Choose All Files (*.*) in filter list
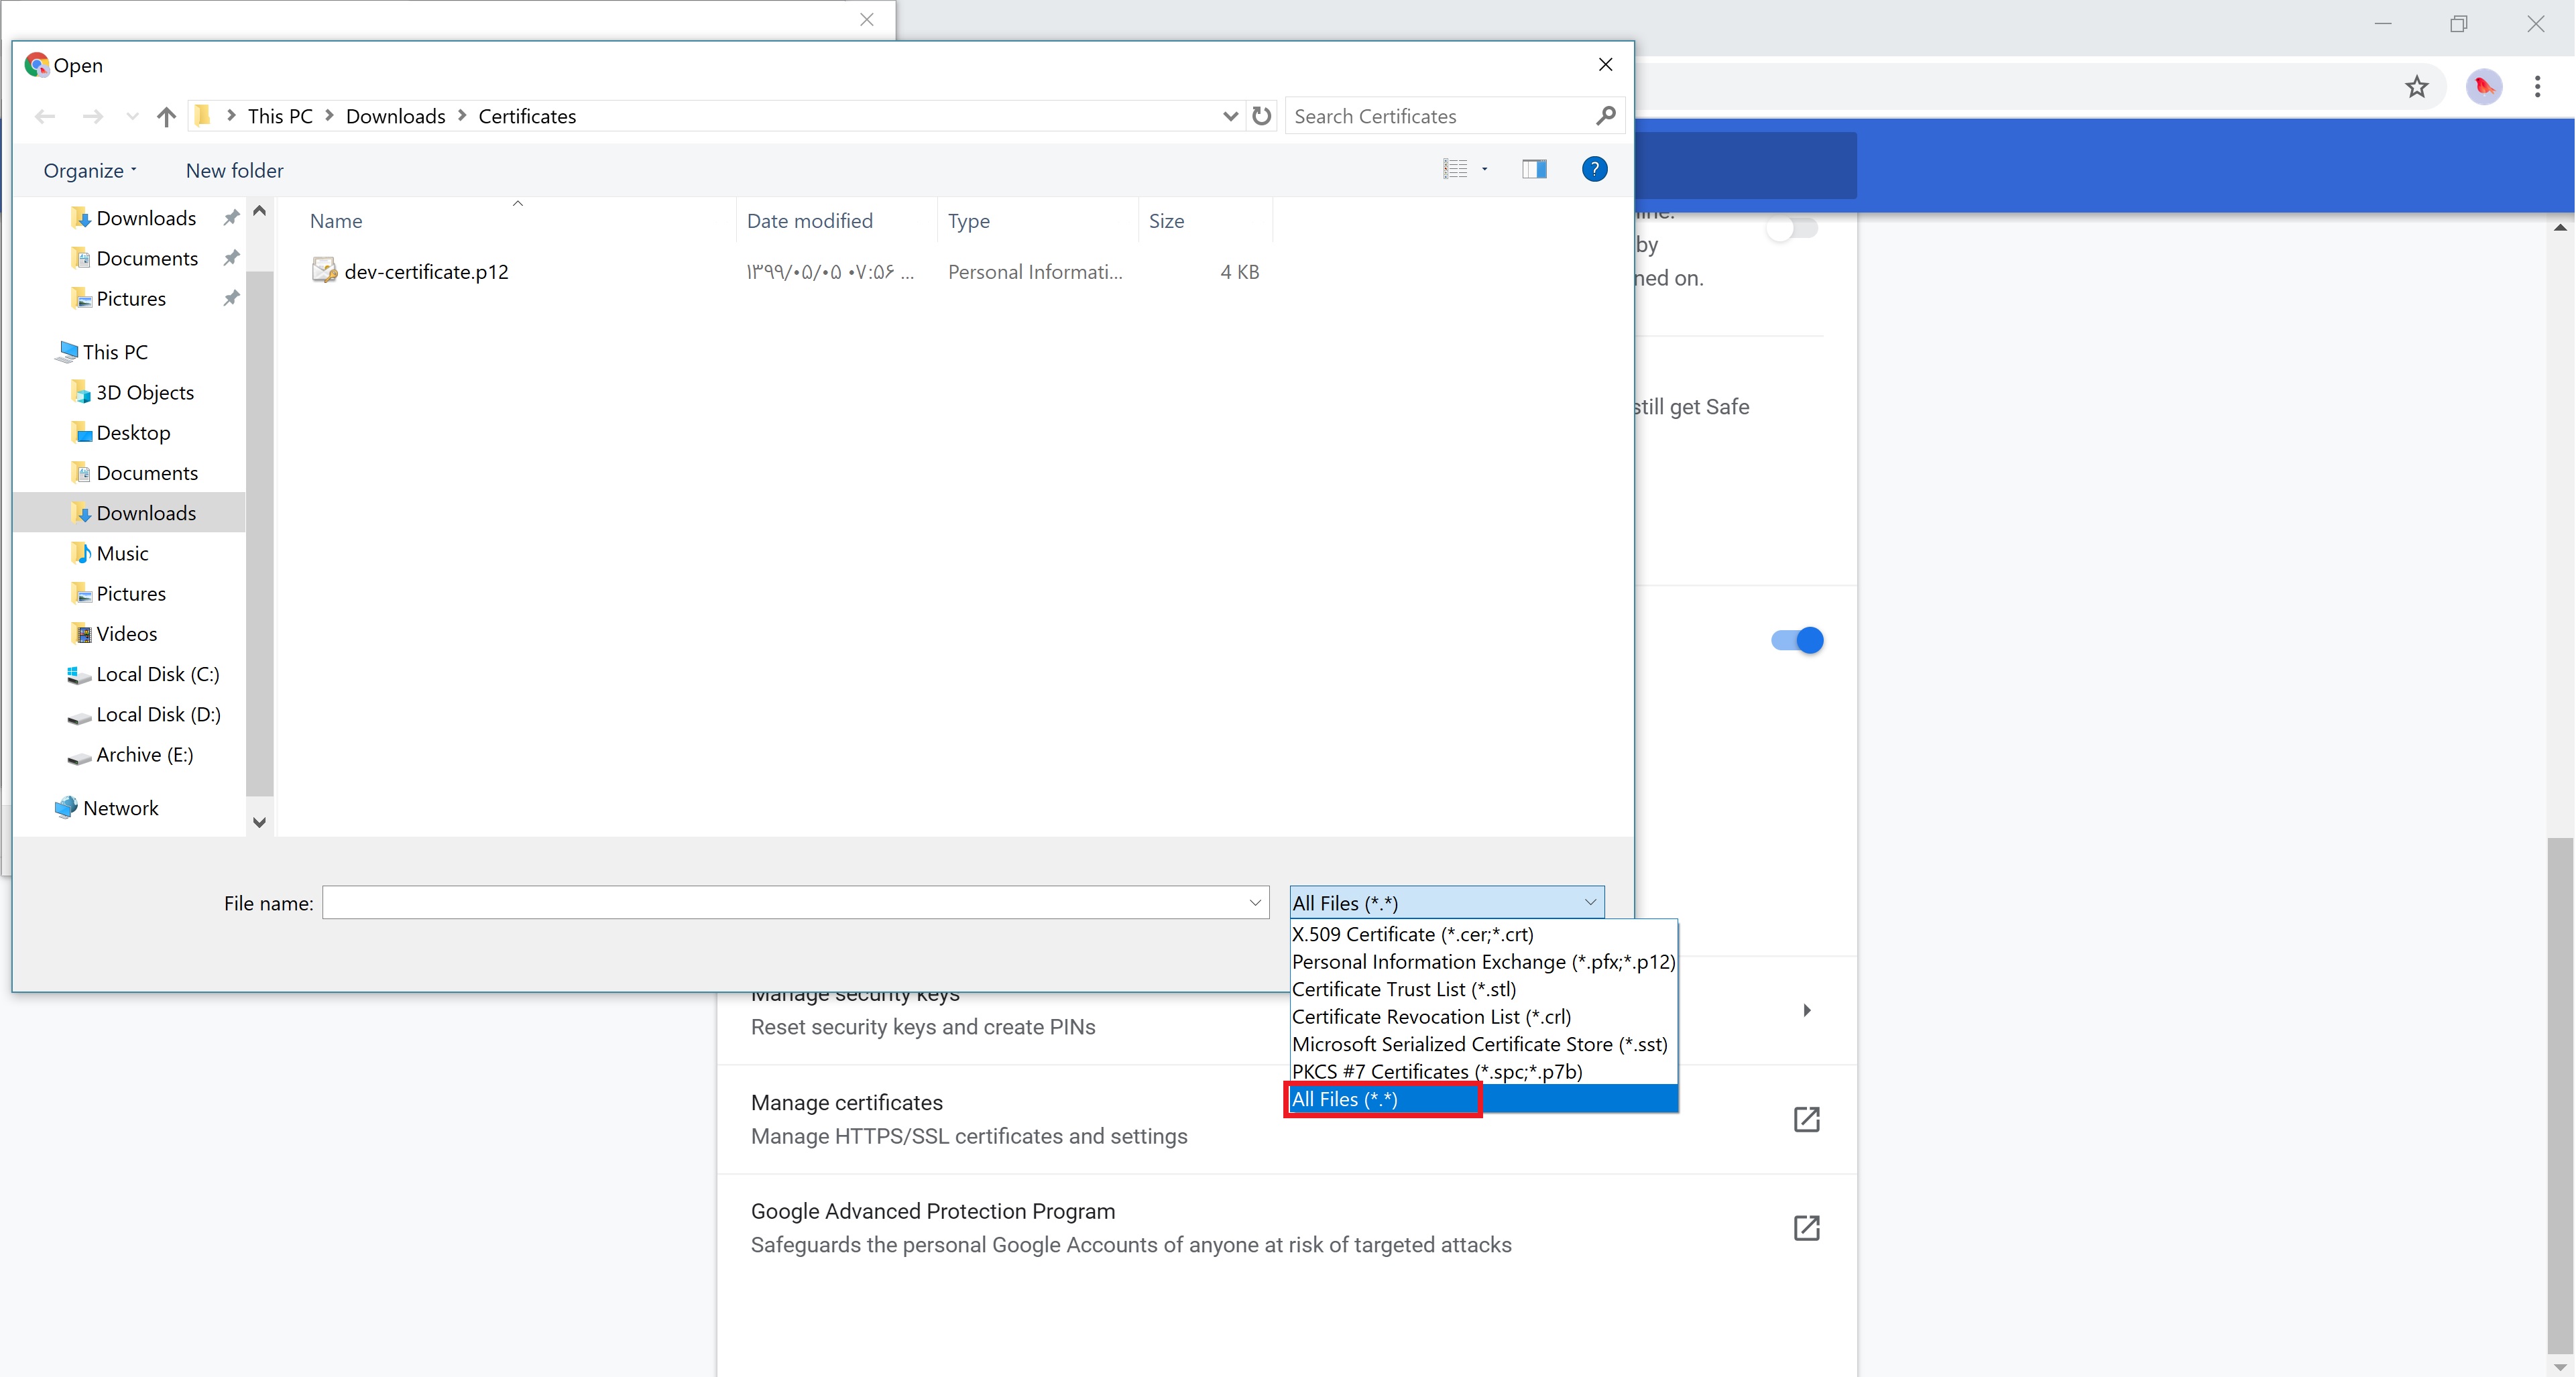 coord(1483,1099)
